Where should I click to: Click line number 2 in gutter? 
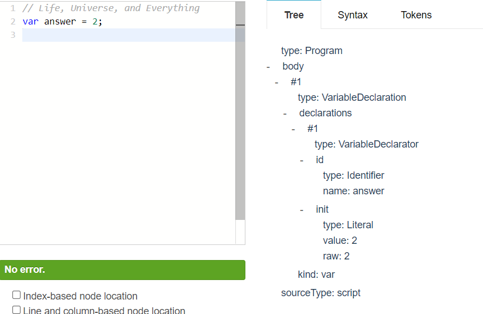click(13, 22)
